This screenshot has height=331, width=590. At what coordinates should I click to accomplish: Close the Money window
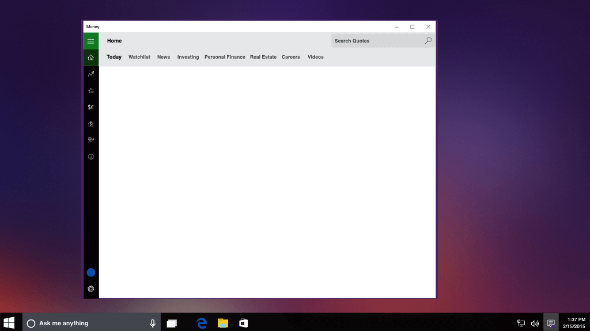(x=428, y=26)
